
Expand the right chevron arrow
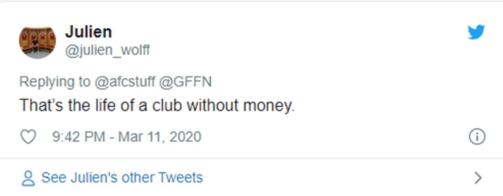(478, 178)
